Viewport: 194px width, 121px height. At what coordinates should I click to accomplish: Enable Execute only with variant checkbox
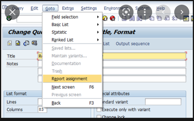click(x=99, y=110)
